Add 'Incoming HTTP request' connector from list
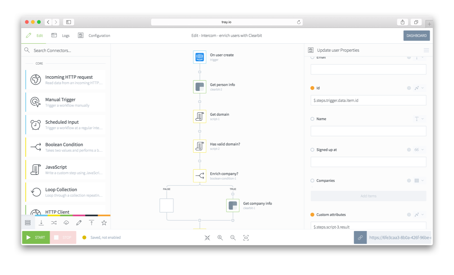Screen dimensions: 454x275 (66, 79)
